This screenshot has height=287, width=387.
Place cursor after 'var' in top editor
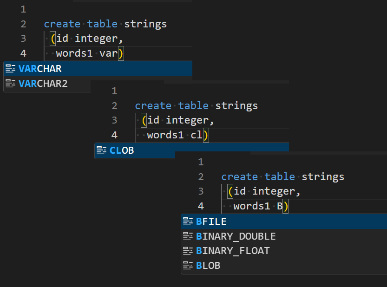pos(118,53)
